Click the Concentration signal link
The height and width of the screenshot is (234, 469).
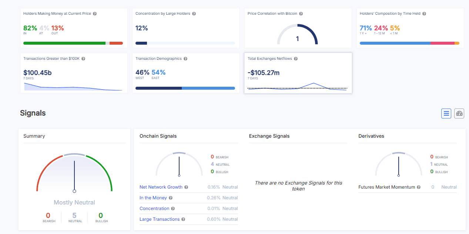[x=154, y=209]
